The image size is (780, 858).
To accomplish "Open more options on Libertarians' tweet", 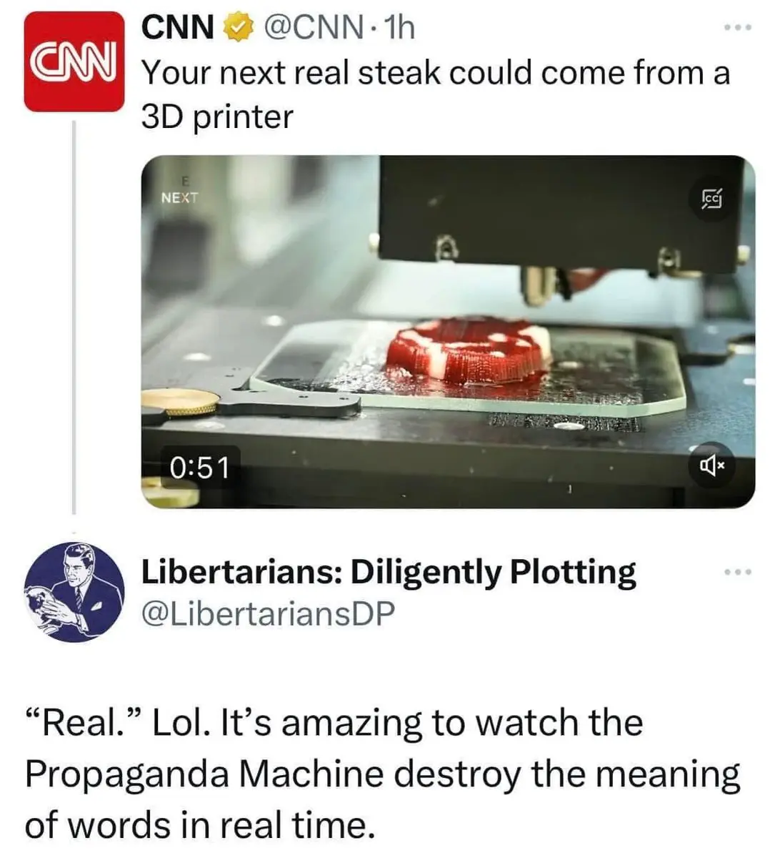I will (738, 572).
